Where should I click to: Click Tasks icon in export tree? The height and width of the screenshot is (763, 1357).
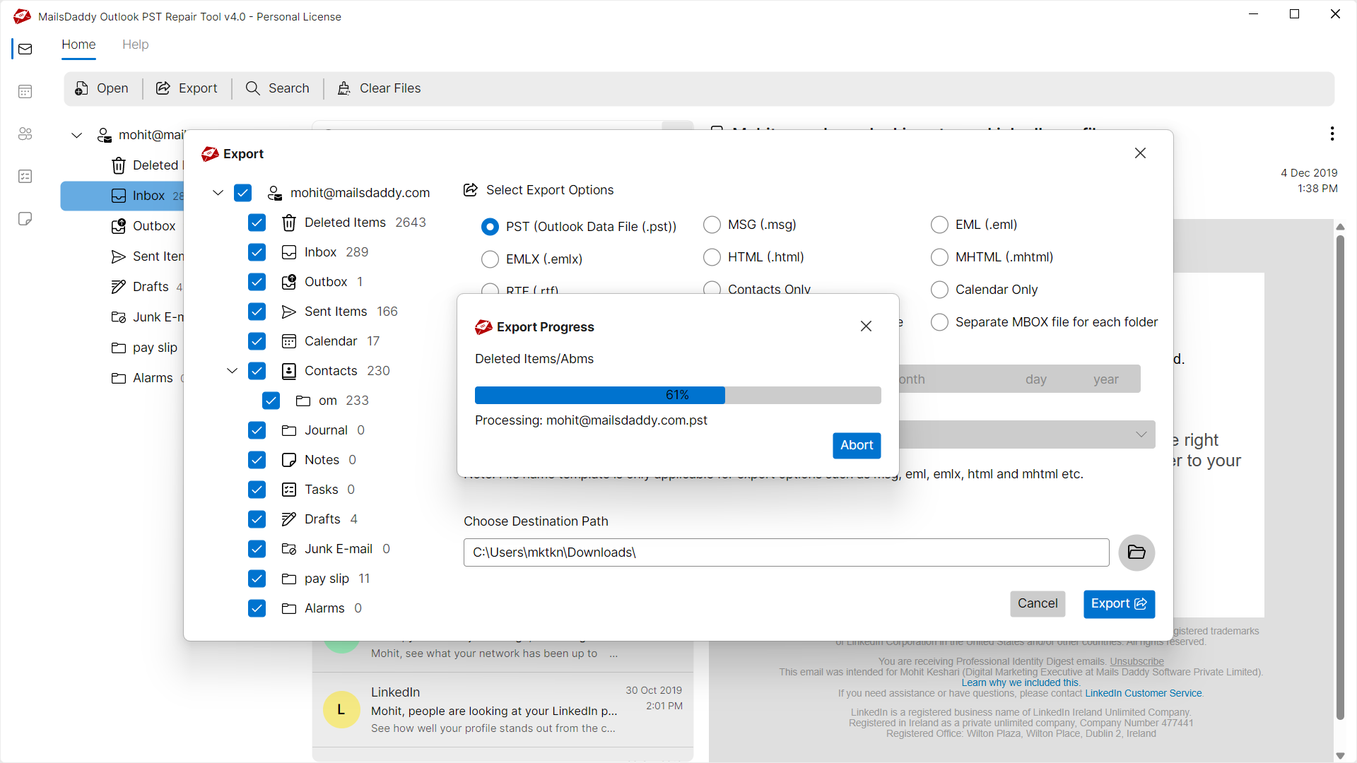[x=289, y=490]
